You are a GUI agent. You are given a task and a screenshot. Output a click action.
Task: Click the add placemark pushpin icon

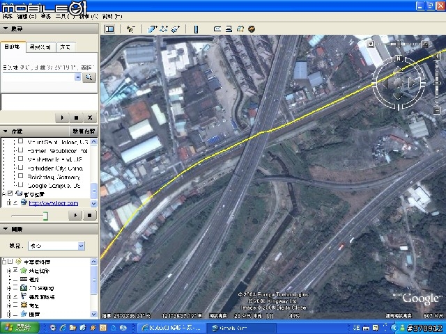130,29
